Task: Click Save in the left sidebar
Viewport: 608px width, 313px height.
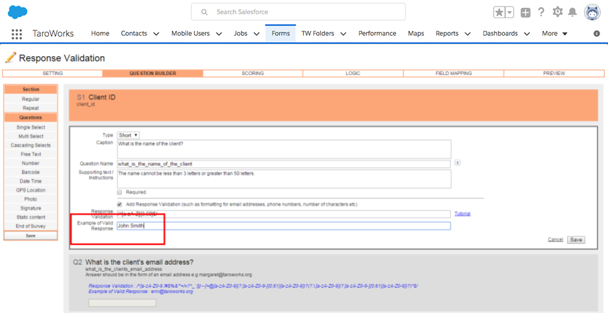Action: pos(30,236)
